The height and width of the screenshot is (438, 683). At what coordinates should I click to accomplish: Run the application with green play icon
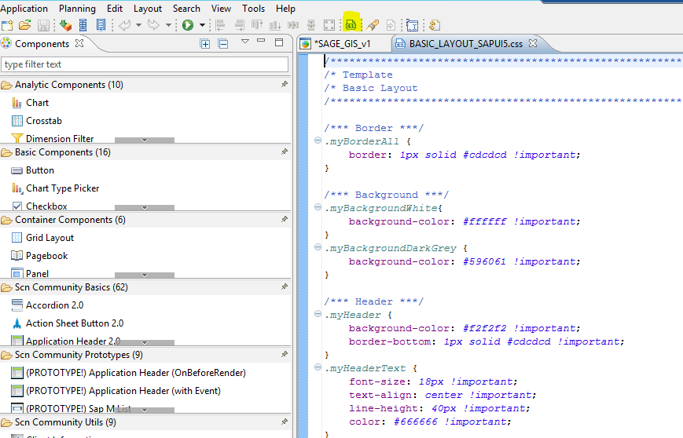(x=188, y=25)
